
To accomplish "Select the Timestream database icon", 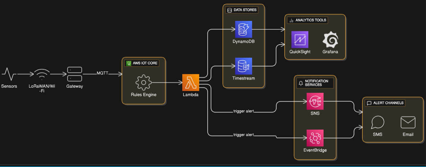I will [243, 66].
